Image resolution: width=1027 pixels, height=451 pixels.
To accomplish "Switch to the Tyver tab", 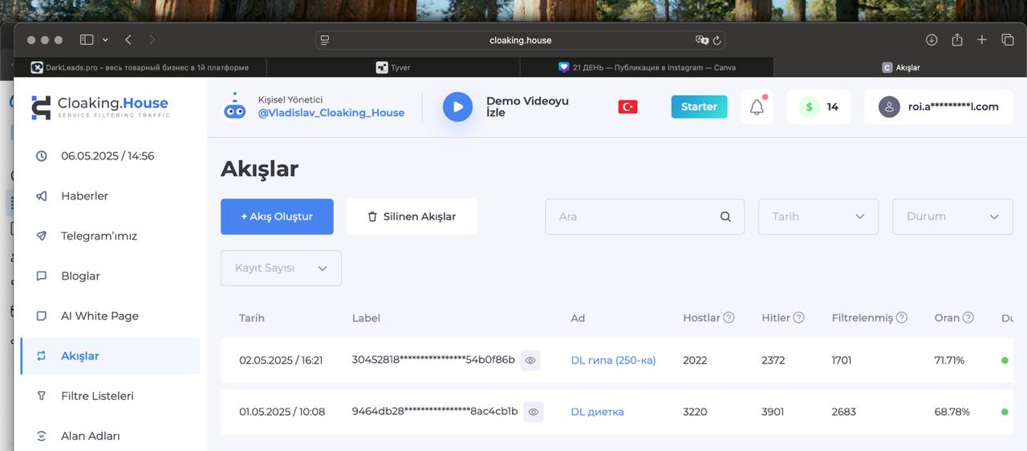I will pos(392,67).
